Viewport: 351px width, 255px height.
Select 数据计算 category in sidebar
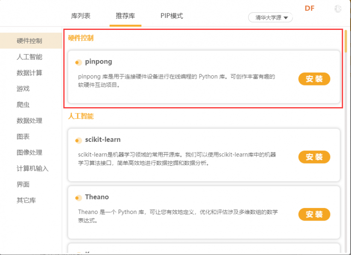point(29,73)
